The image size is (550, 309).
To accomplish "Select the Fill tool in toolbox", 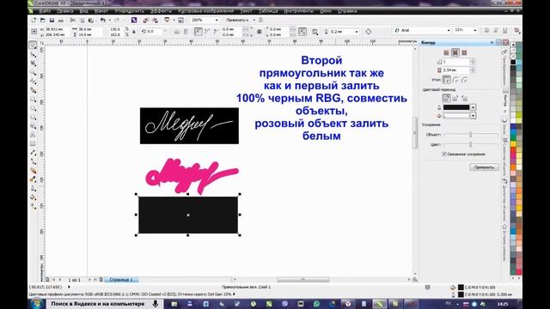I will coord(33,197).
